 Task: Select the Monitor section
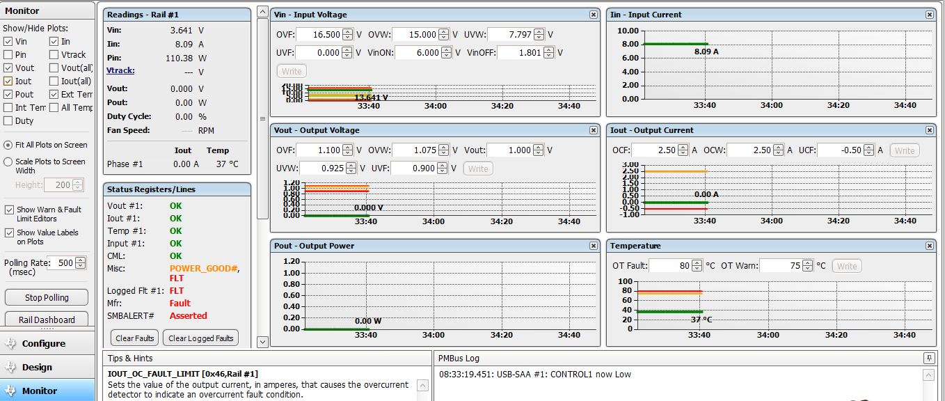pos(47,391)
